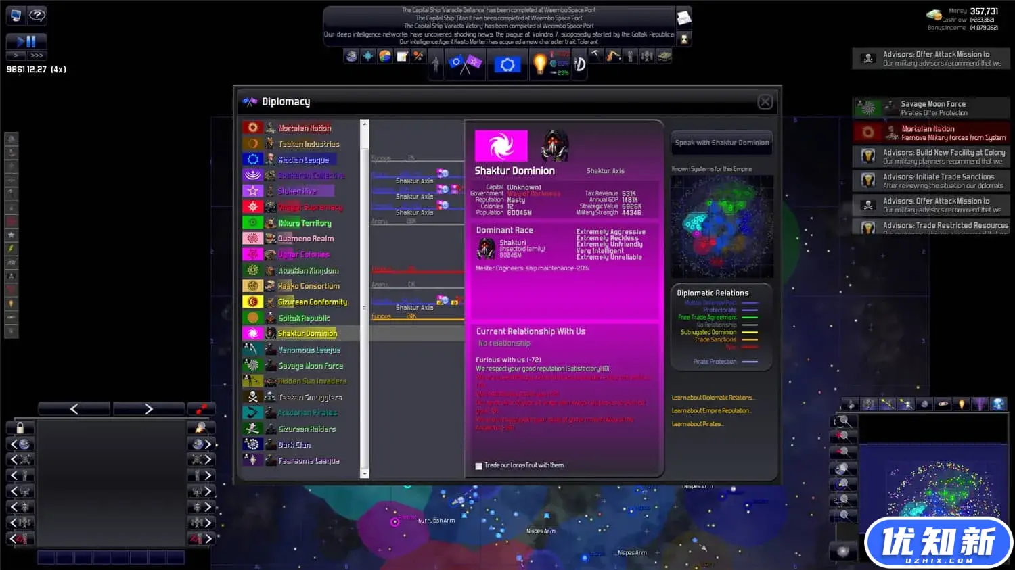Toggle the Trade our Loros Fruit checkbox

coord(479,466)
